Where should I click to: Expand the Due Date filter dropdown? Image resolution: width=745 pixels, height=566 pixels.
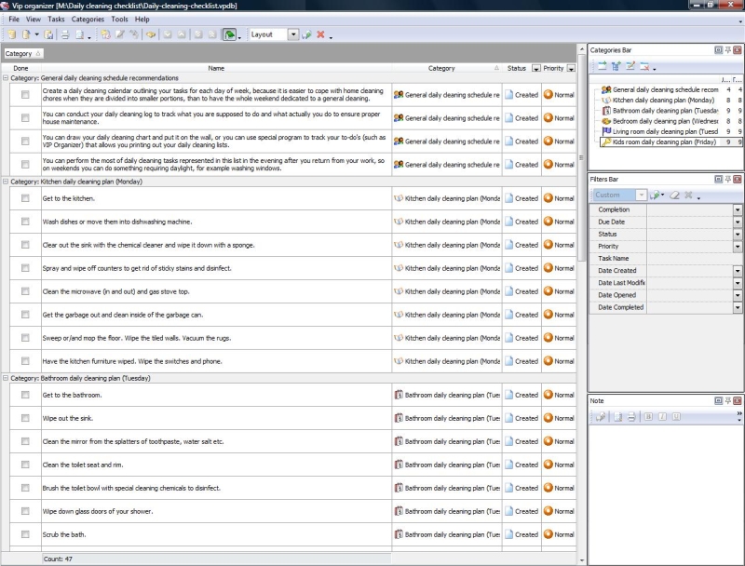click(x=738, y=222)
